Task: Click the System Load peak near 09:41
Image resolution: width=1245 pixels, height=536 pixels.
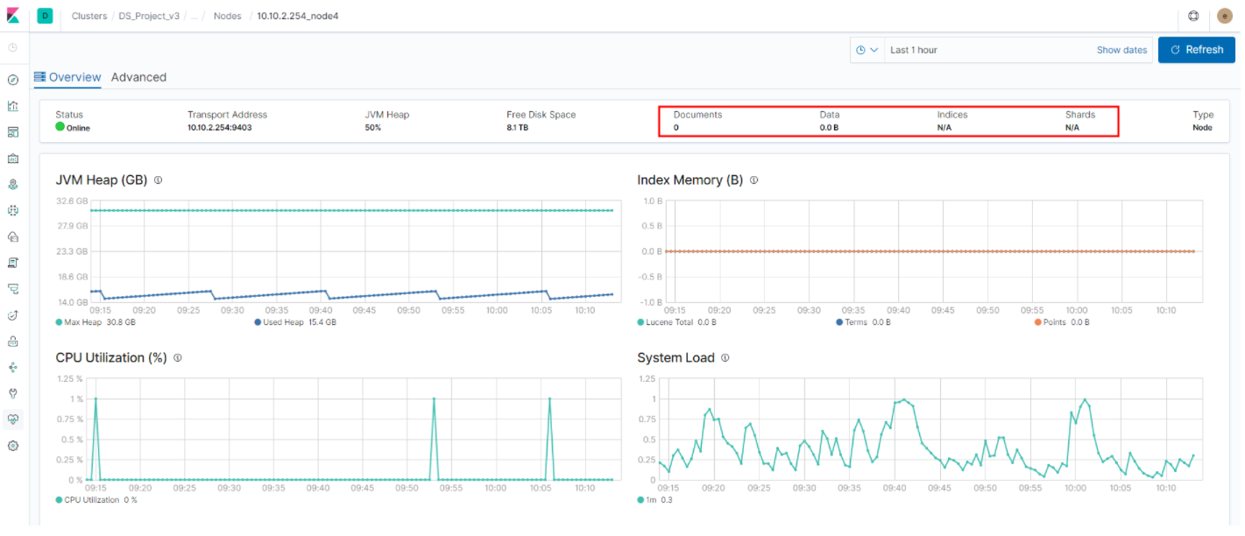Action: (x=904, y=399)
